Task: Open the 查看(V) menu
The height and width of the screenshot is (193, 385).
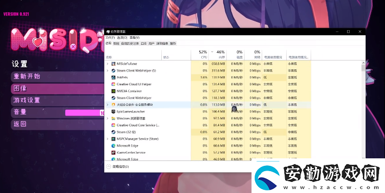Action: pos(135,37)
